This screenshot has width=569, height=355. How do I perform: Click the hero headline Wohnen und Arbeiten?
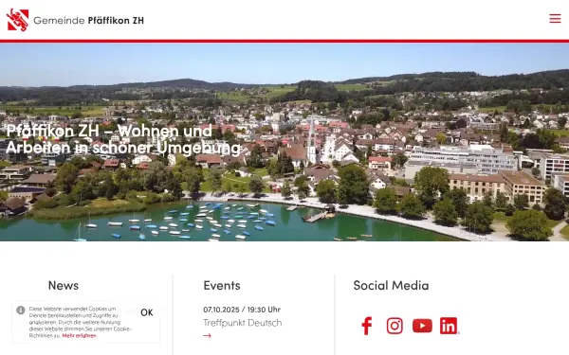click(123, 139)
